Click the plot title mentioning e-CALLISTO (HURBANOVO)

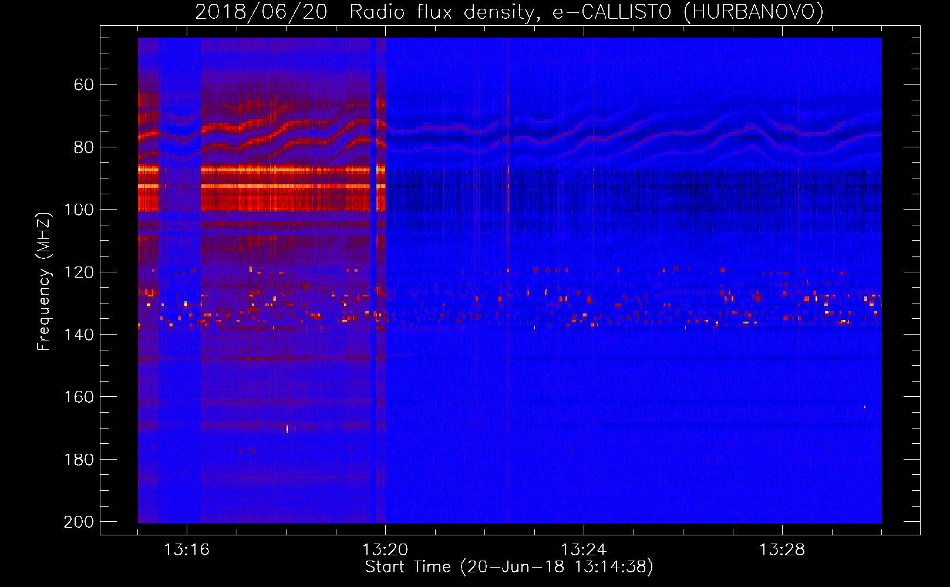[509, 12]
